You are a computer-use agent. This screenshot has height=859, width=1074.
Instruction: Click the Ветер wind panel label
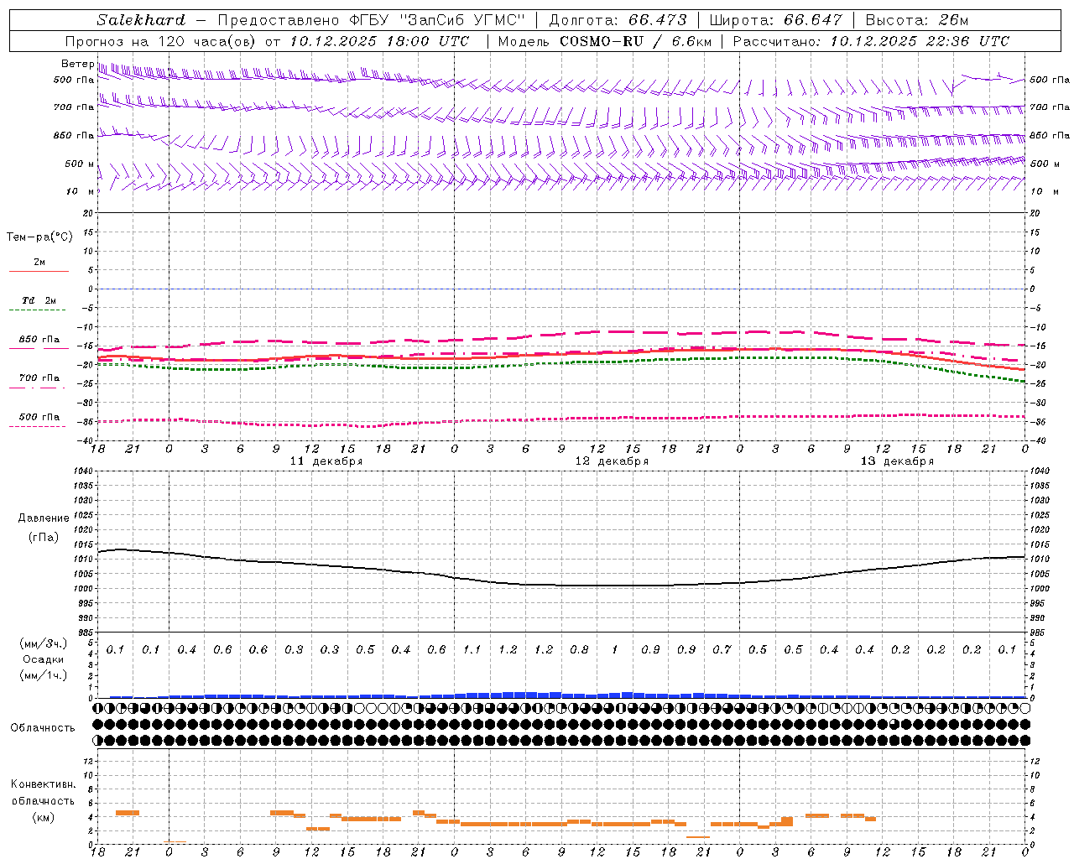[77, 64]
